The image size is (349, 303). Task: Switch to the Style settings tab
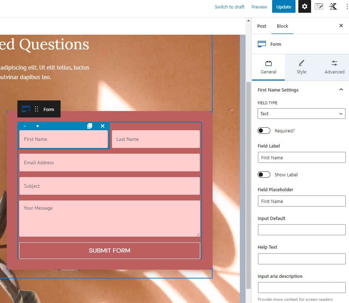tap(302, 67)
